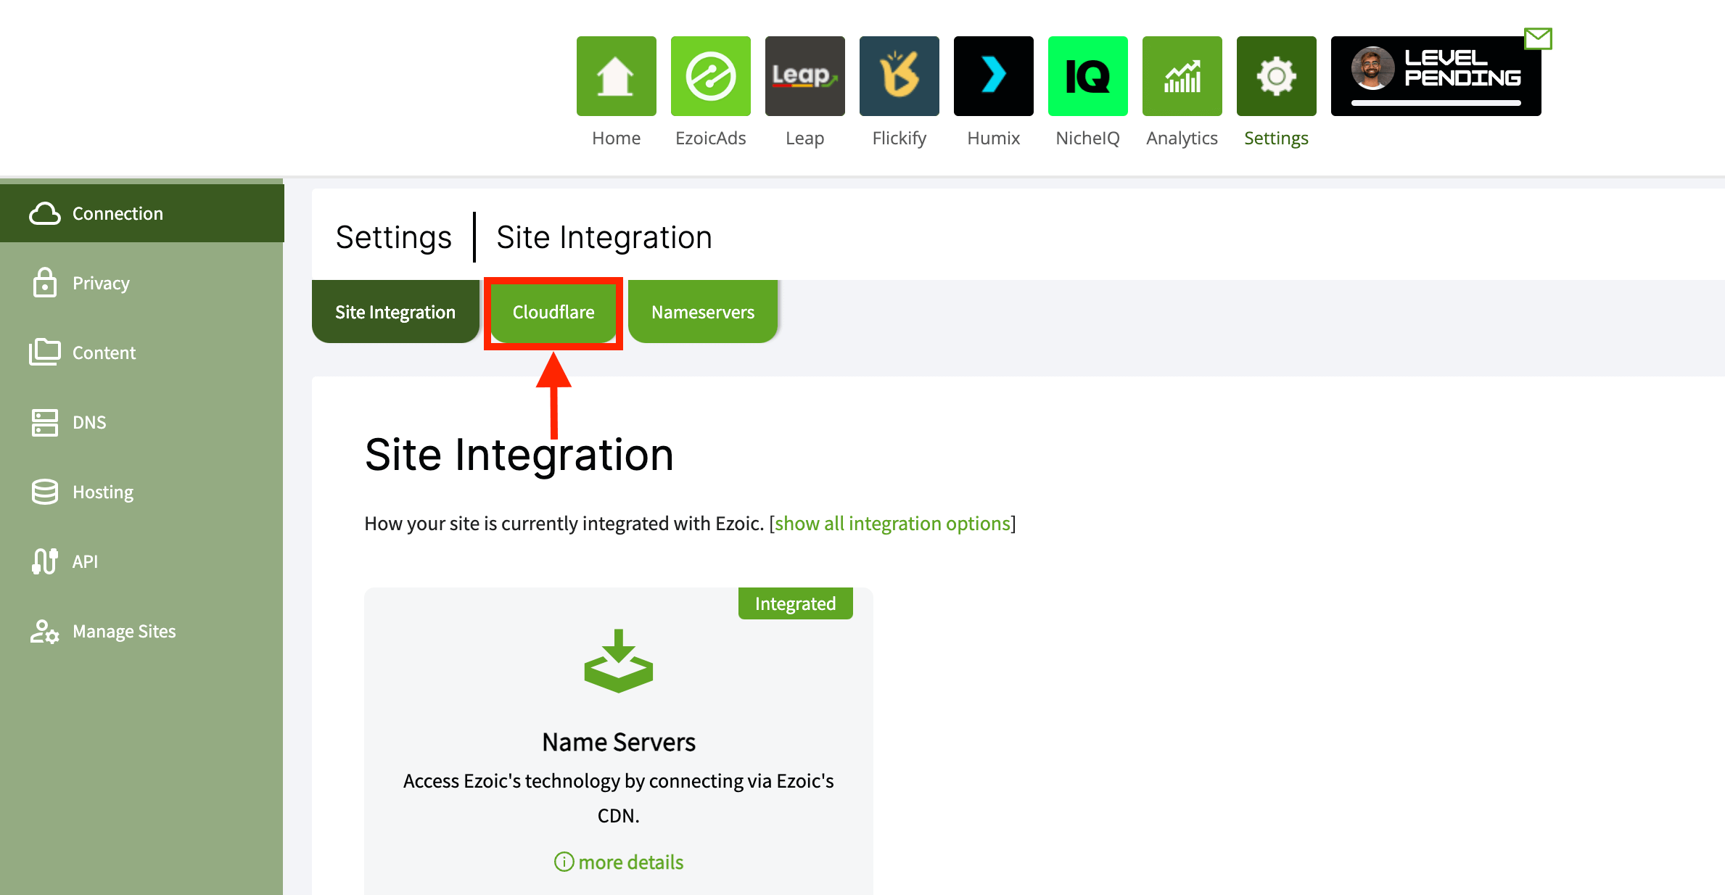
Task: Open the EzoicAds app icon
Action: click(x=710, y=76)
